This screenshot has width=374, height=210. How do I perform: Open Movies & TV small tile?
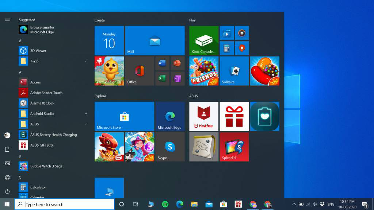[226, 33]
